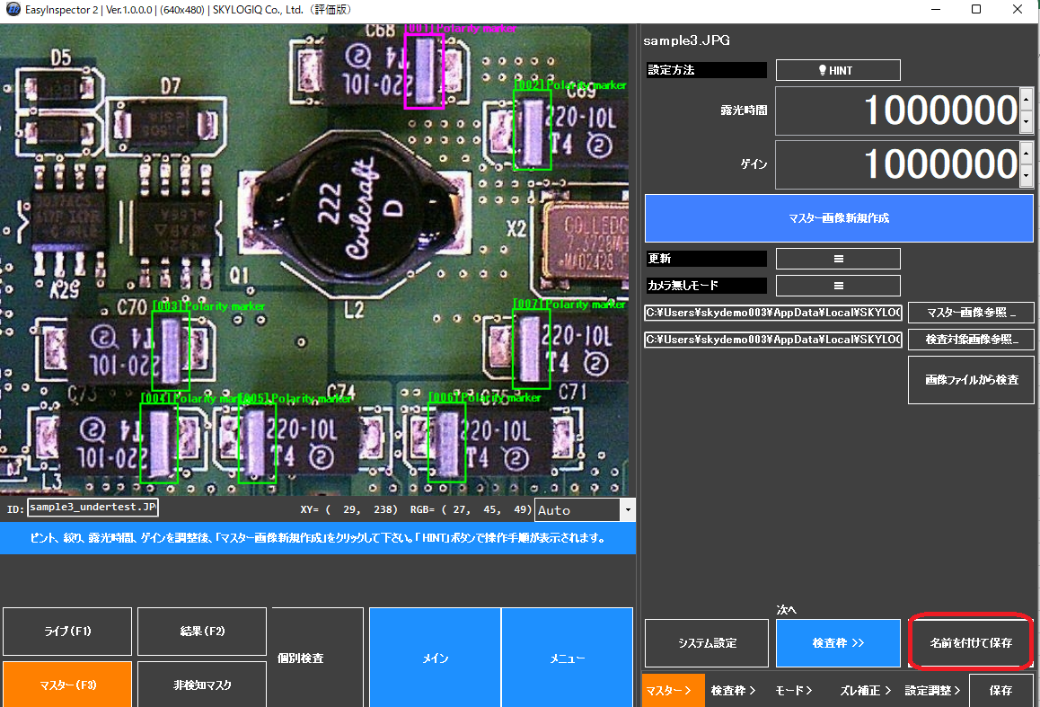
Task: Click the RGB= color value readout
Action: point(471,509)
